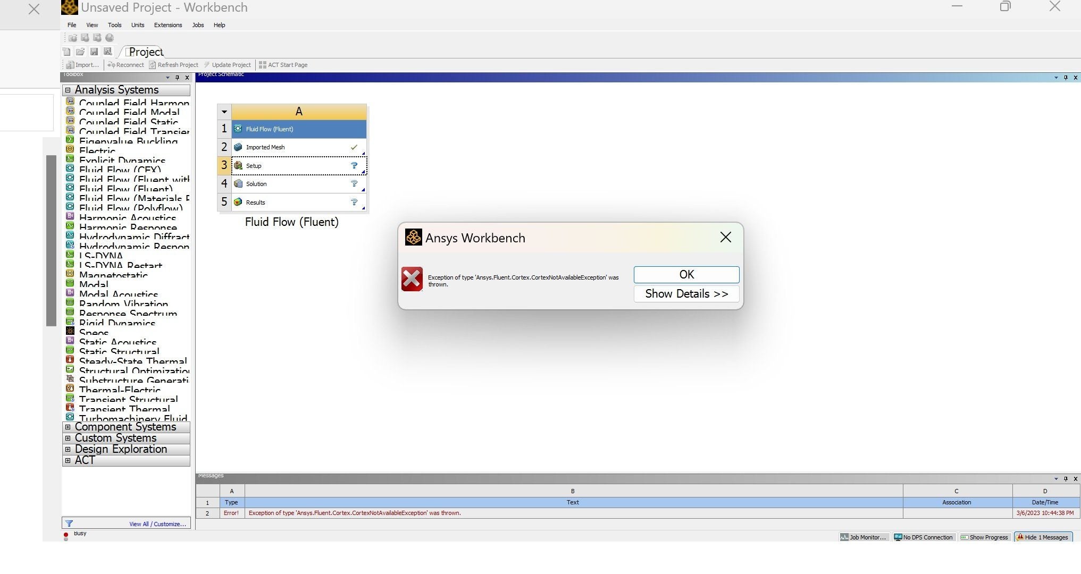Select Thermal-Electric in the toolbox
This screenshot has height=574, width=1081.
coord(120,390)
